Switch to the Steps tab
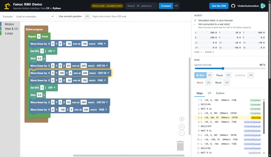This screenshot has width=271, height=157. [200, 93]
